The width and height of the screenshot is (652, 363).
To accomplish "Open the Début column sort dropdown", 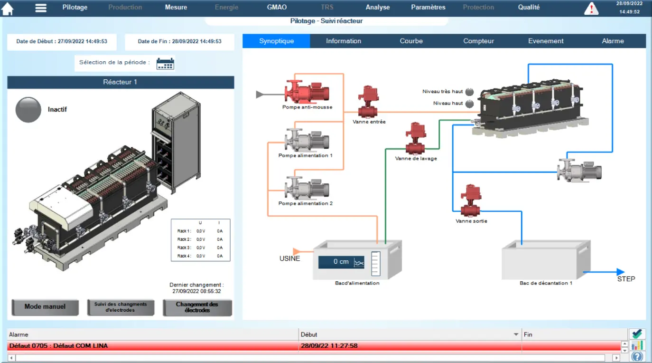I will [516, 334].
